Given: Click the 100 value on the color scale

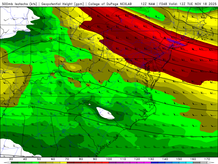Looking at the screenshot, I should (109, 159).
